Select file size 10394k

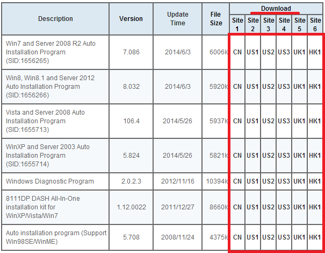point(217,181)
